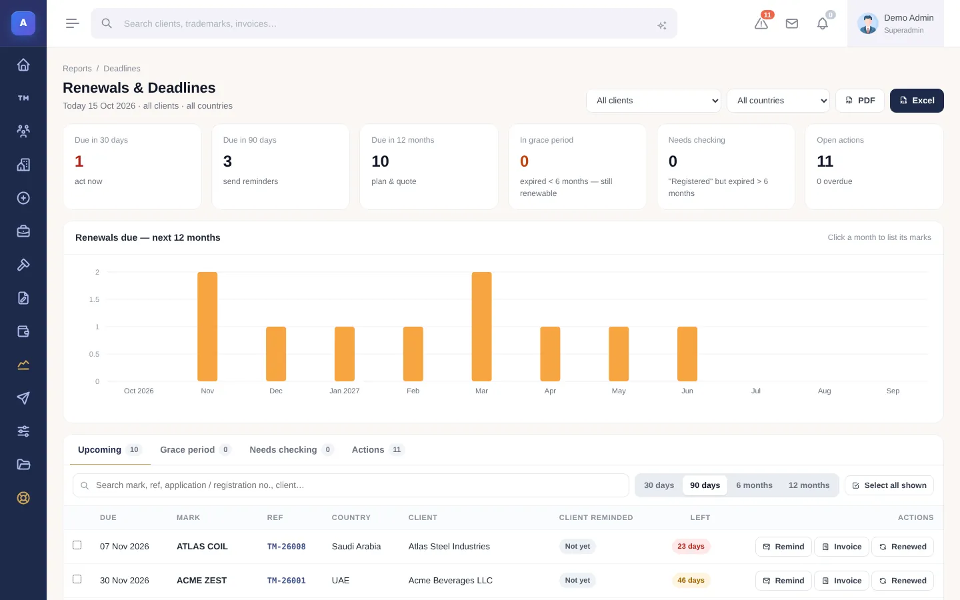
Task: Open the clients group sidebar icon
Action: (23, 131)
